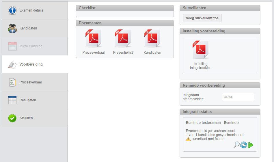Go to the Resultaten tab
This screenshot has width=274, height=162.
pos(35,100)
